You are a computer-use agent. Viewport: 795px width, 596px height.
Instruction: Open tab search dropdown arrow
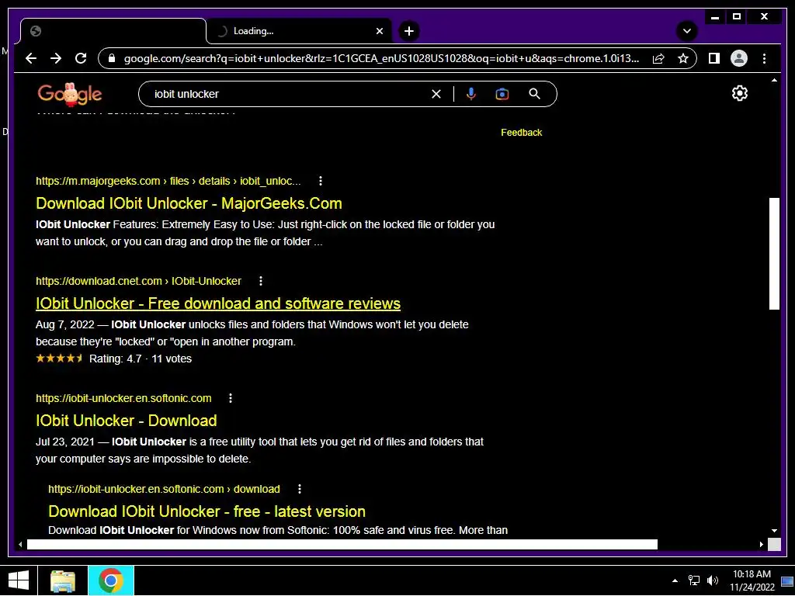pos(687,31)
